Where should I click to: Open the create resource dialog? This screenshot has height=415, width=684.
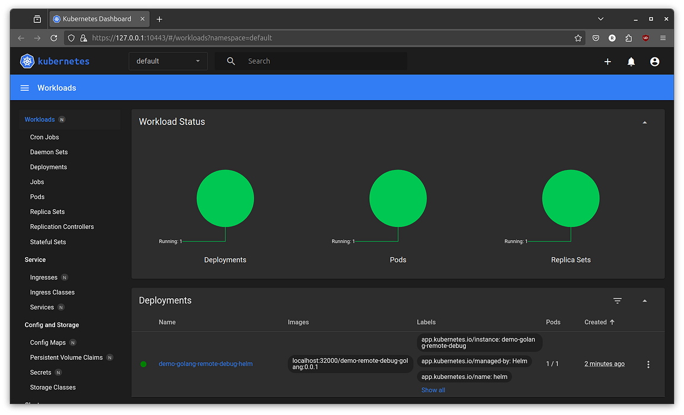pyautogui.click(x=608, y=61)
